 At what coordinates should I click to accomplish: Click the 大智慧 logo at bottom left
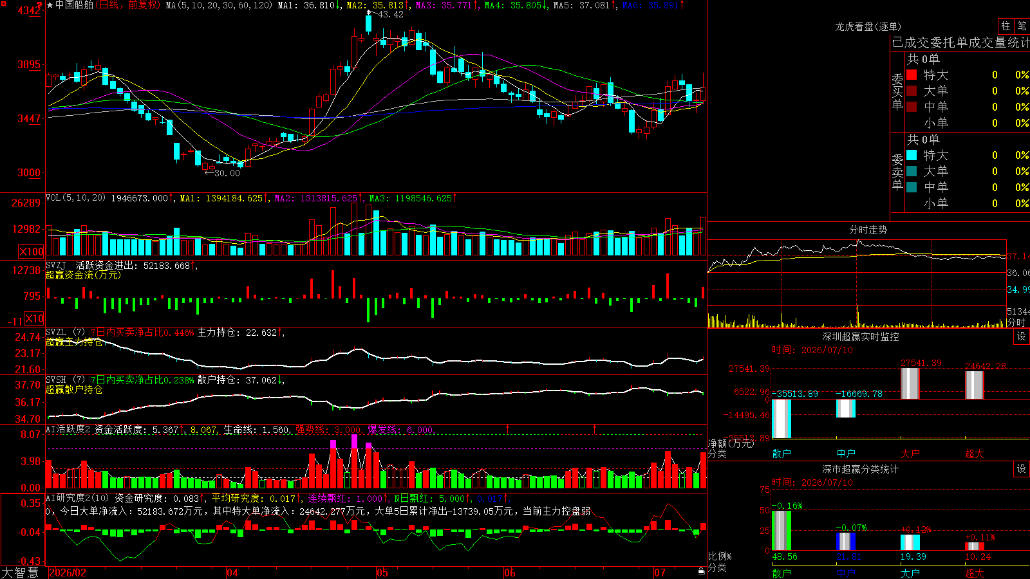pyautogui.click(x=20, y=573)
